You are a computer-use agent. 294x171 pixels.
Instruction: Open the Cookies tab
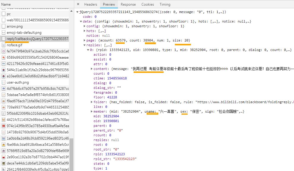(x=148, y=4)
